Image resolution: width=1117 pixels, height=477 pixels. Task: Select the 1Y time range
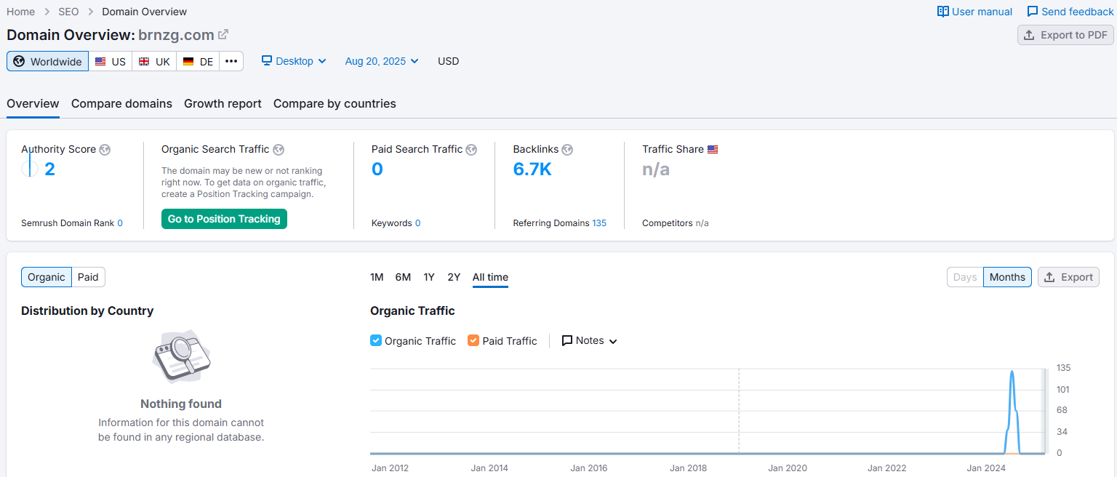point(428,277)
